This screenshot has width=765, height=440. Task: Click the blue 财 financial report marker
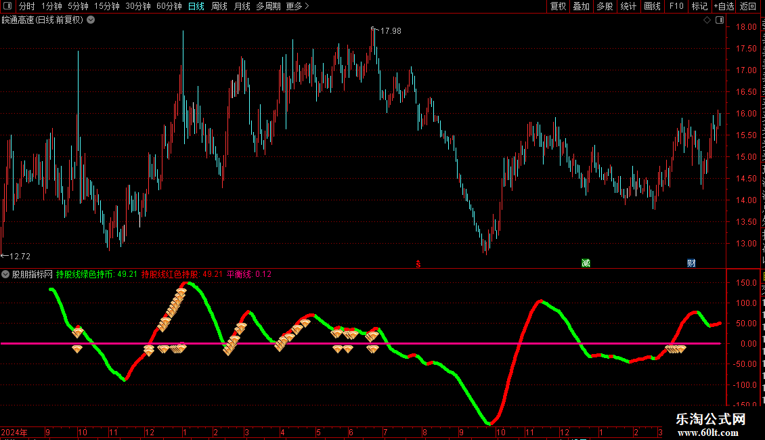[x=691, y=263]
